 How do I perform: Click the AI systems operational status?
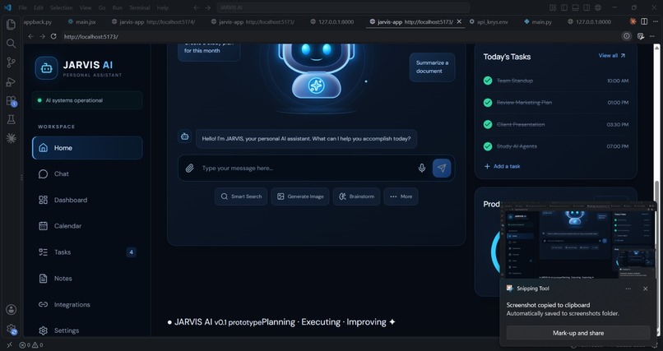(x=86, y=100)
